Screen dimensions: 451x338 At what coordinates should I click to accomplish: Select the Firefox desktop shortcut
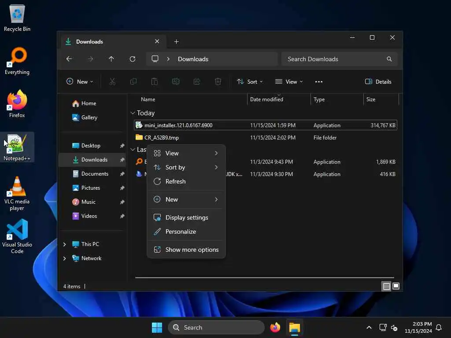pyautogui.click(x=17, y=104)
